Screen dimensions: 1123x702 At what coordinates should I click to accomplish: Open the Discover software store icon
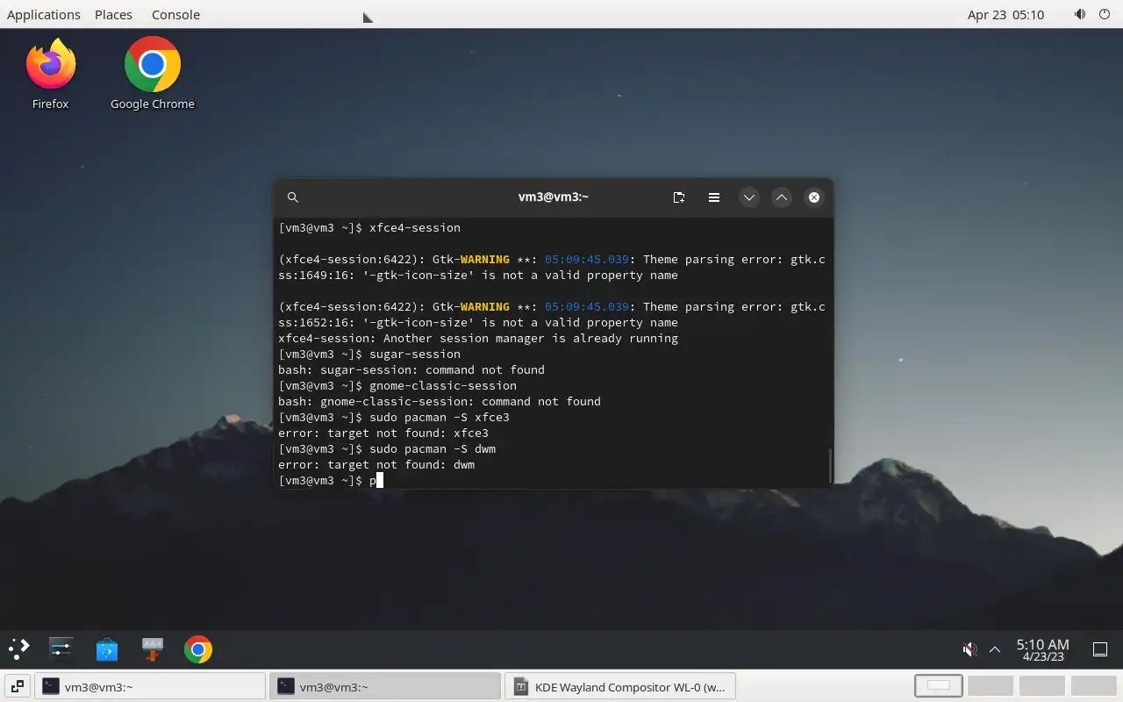coord(107,649)
